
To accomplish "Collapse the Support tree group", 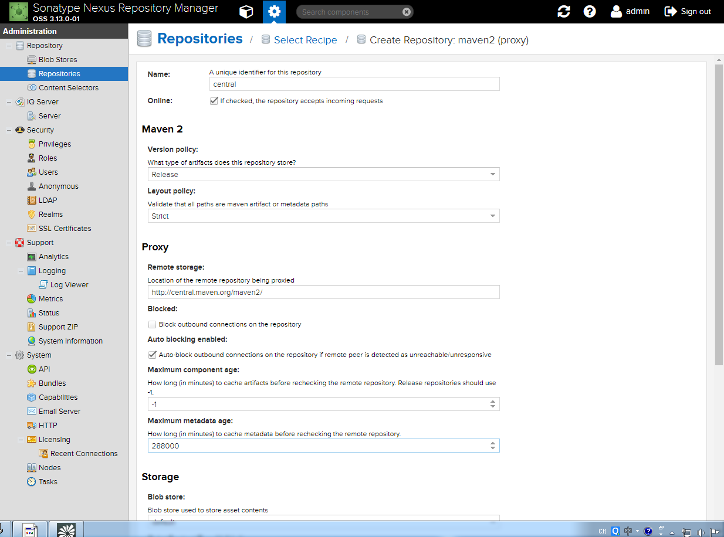I will click(x=9, y=243).
